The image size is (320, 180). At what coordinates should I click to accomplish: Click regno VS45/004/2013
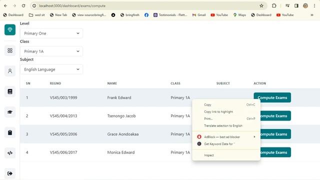click(63, 115)
